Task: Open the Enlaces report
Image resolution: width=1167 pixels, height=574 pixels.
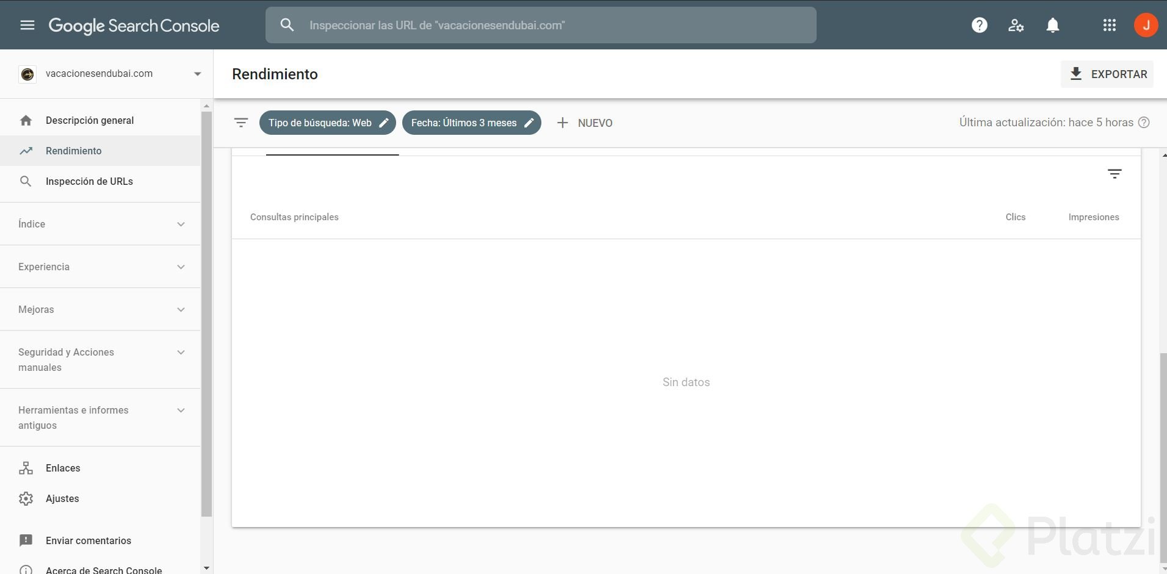Action: click(100, 468)
